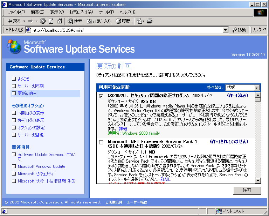The height and width of the screenshot is (216, 269).
Task: Open the History (履歴) toolbar button
Action: 123,21
